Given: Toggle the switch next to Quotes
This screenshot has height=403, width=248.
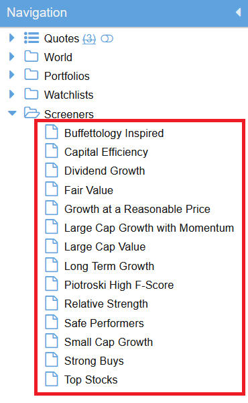Looking at the screenshot, I should coord(107,39).
